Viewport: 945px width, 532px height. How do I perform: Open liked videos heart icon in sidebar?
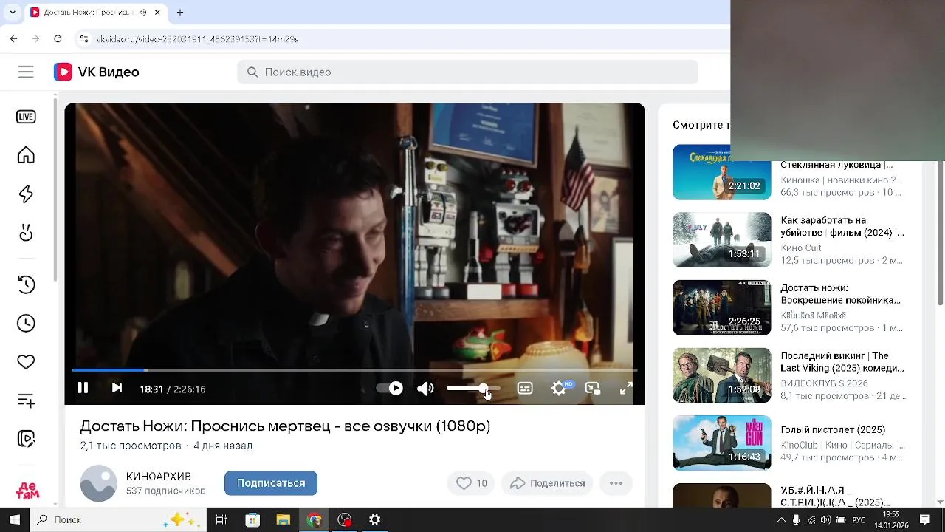tap(26, 362)
